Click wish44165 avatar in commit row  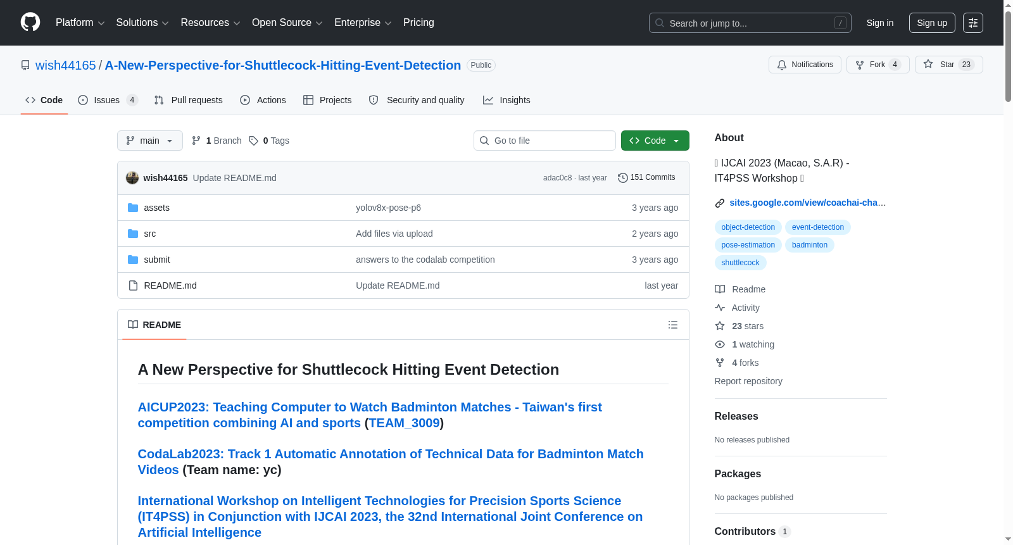[x=132, y=178]
